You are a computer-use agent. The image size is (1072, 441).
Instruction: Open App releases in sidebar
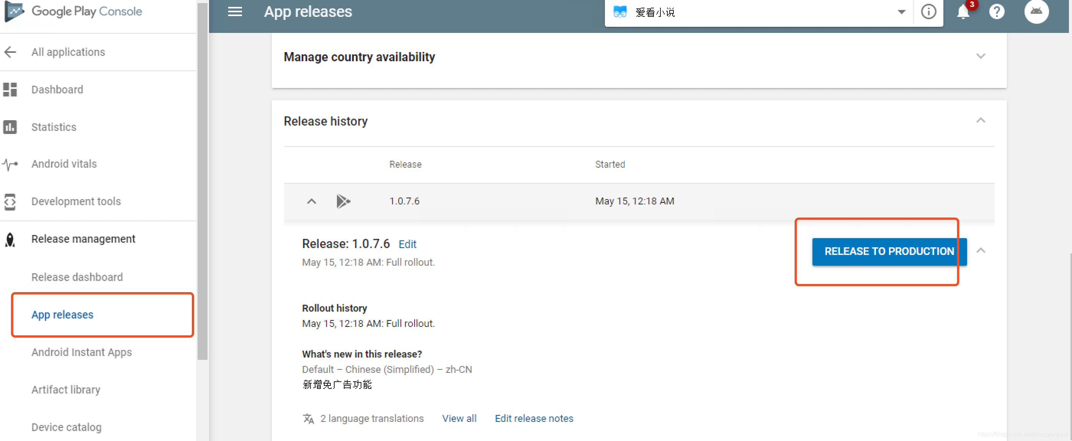pyautogui.click(x=62, y=315)
